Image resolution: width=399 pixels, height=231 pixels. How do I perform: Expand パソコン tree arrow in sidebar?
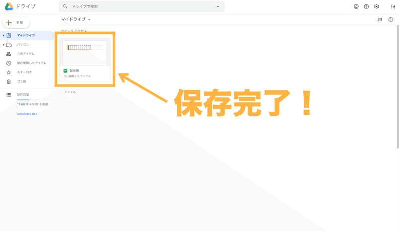click(3, 45)
